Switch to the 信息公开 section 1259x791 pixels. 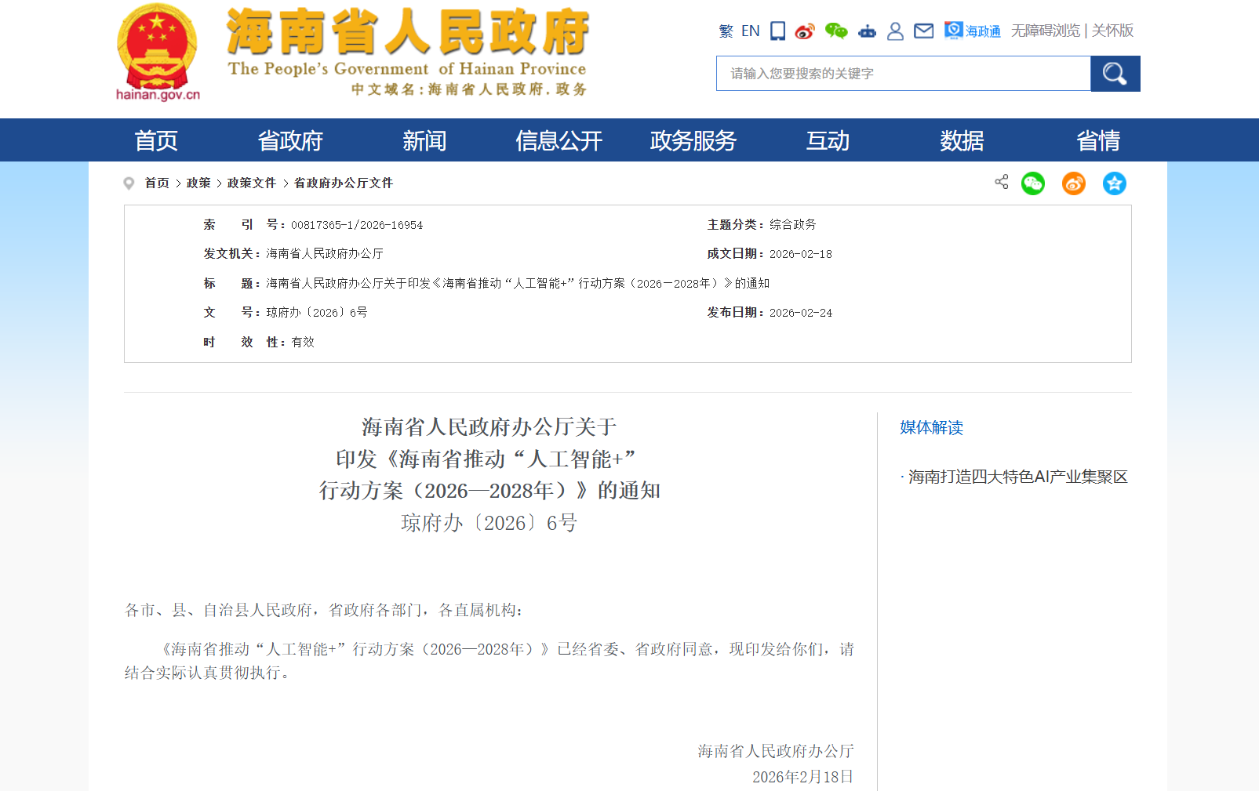pyautogui.click(x=558, y=140)
